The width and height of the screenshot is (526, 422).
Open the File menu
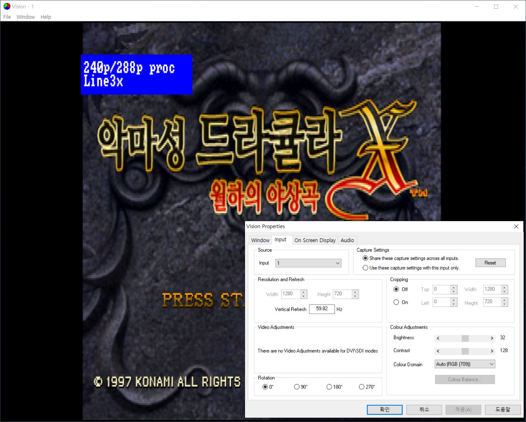click(x=7, y=17)
